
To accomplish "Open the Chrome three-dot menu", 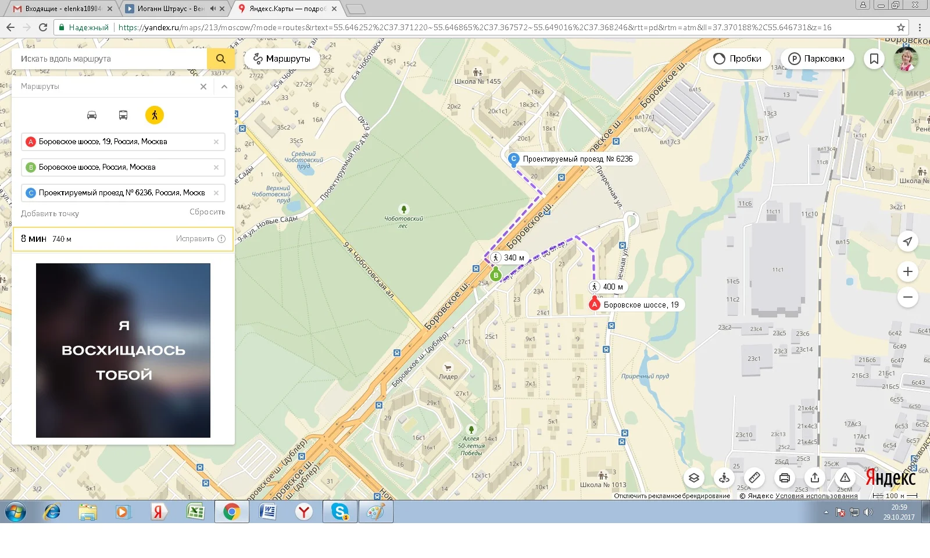I will click(920, 27).
